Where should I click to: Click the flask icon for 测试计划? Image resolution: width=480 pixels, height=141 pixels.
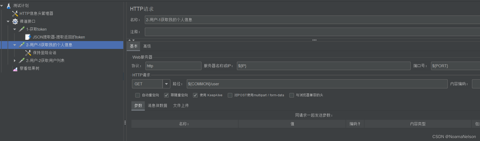coord(8,5)
